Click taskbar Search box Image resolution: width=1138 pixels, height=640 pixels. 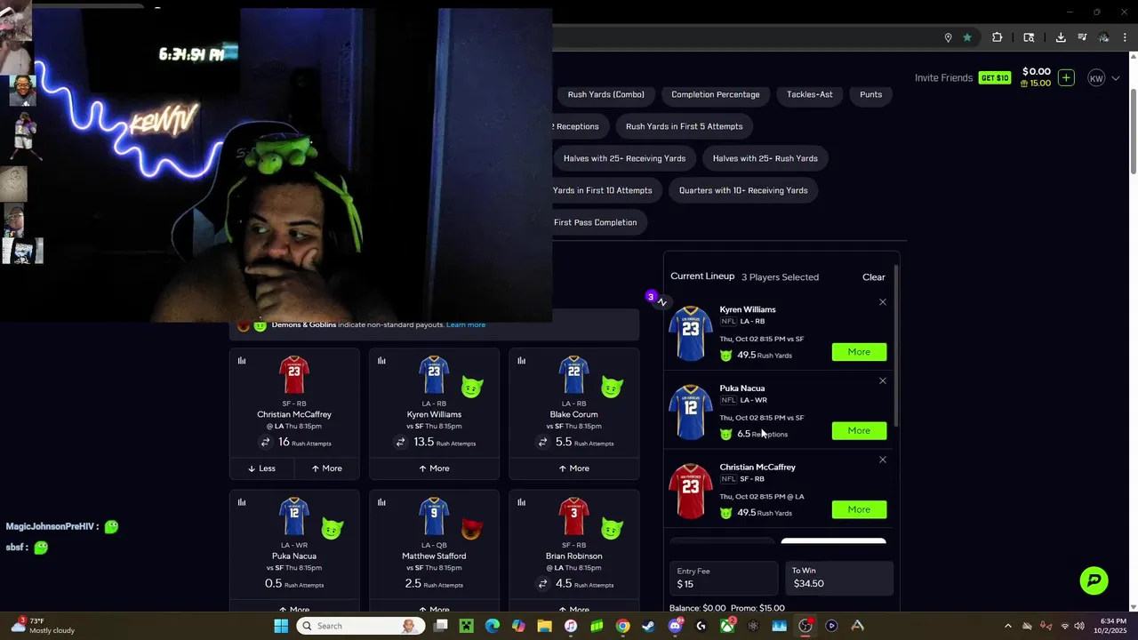click(x=360, y=626)
